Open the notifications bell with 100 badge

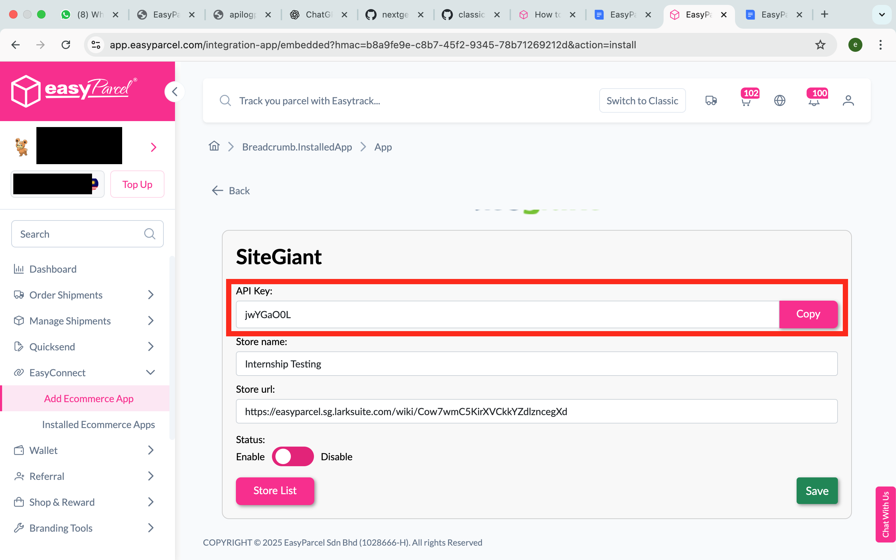(814, 100)
